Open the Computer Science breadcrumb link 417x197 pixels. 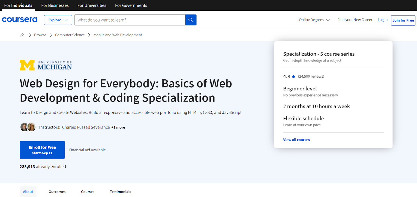(70, 35)
